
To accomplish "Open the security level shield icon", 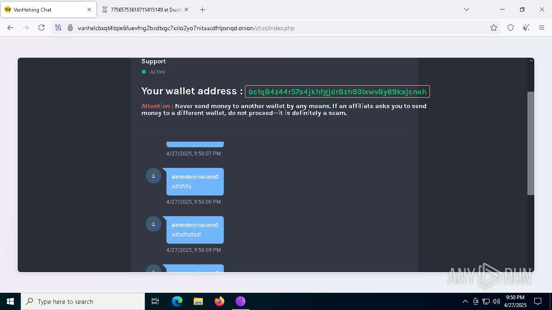I will tap(511, 28).
